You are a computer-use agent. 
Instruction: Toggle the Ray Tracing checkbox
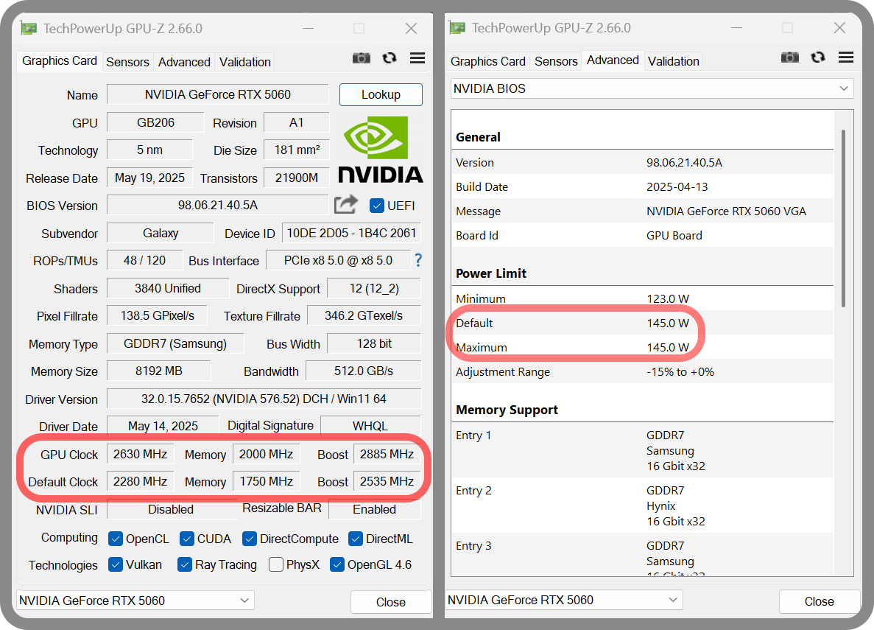tap(185, 564)
